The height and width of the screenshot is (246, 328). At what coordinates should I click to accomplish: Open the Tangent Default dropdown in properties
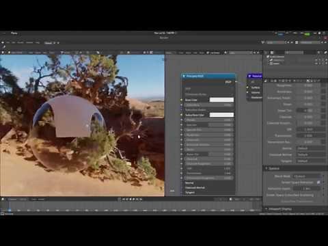pyautogui.click(x=311, y=161)
